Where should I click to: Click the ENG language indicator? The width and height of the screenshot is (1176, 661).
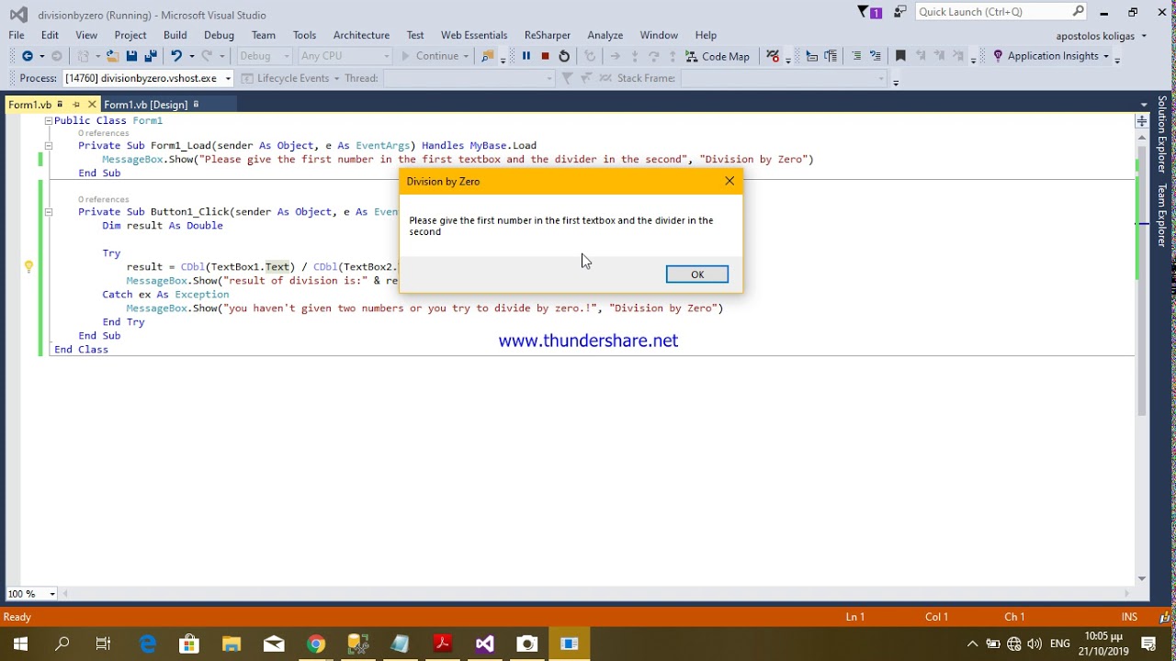pos(1060,644)
